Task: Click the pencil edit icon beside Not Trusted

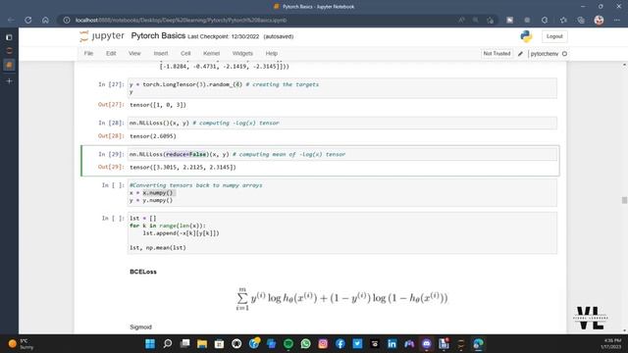Action: click(520, 54)
